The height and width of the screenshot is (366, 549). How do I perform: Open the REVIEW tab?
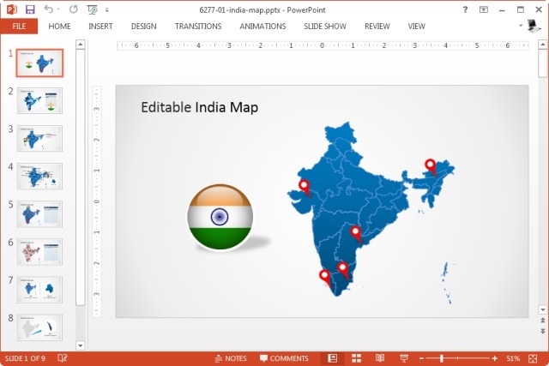coord(377,27)
